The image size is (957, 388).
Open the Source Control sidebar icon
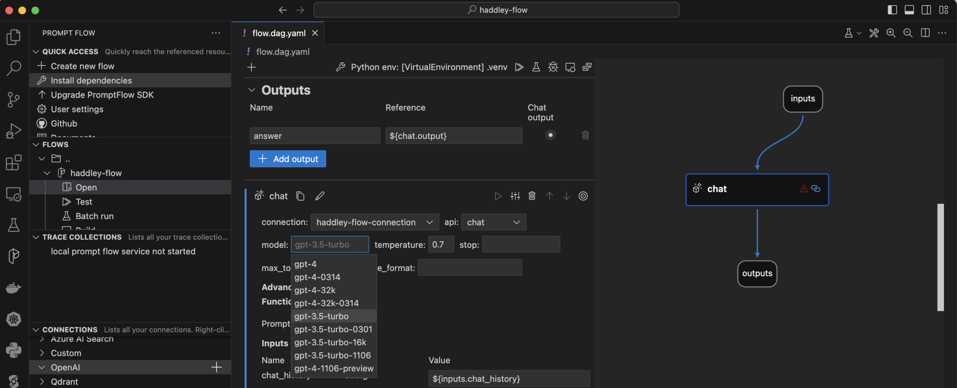(x=13, y=99)
